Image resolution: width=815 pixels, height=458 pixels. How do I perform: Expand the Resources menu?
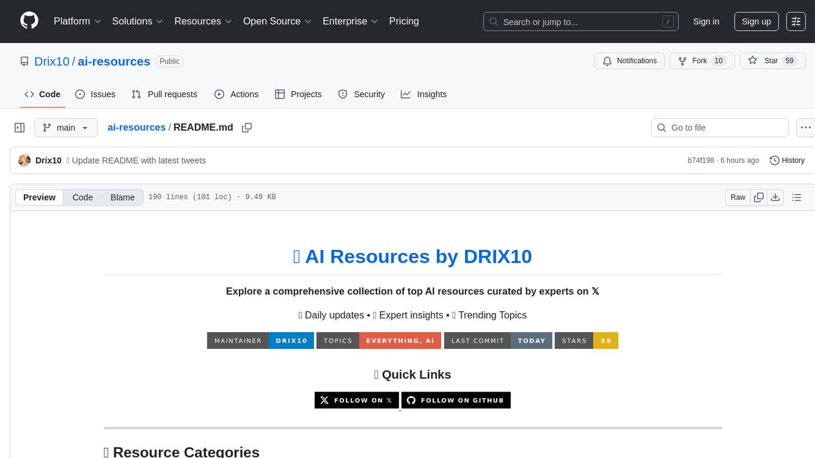(x=203, y=21)
